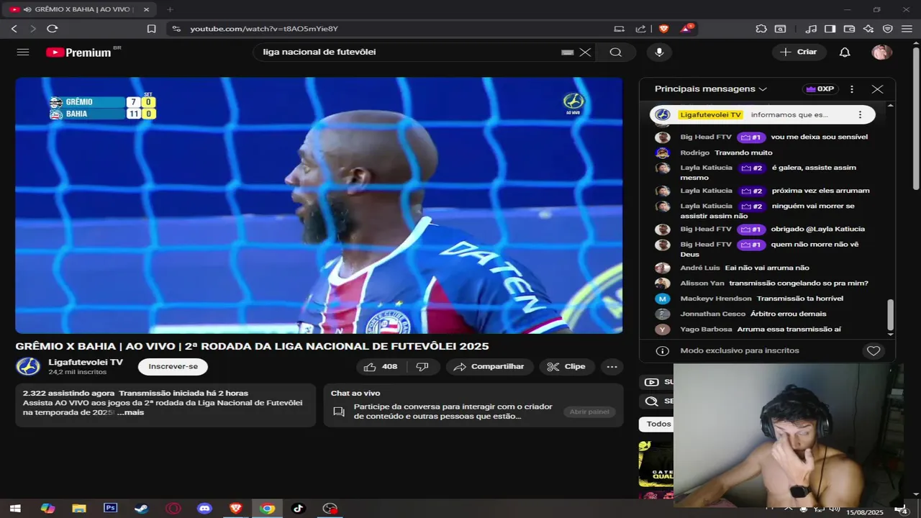921x518 pixels.
Task: Click the Ligafutevolei TV channel avatar
Action: 28,366
